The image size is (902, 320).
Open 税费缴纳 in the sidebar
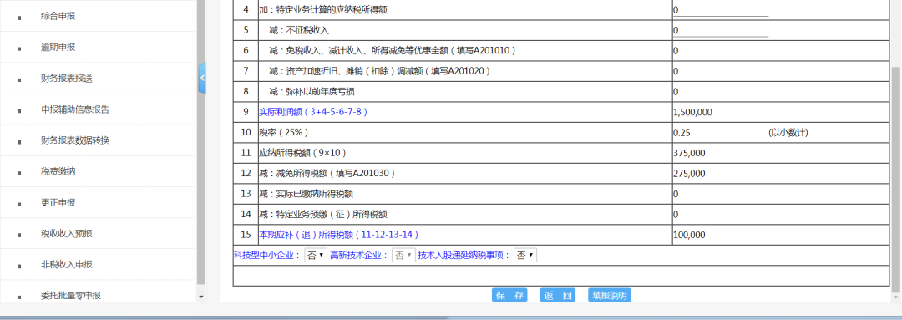click(x=58, y=171)
